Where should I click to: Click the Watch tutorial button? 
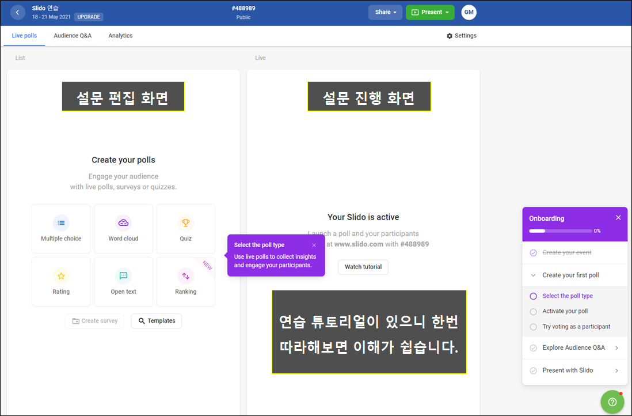pyautogui.click(x=363, y=267)
